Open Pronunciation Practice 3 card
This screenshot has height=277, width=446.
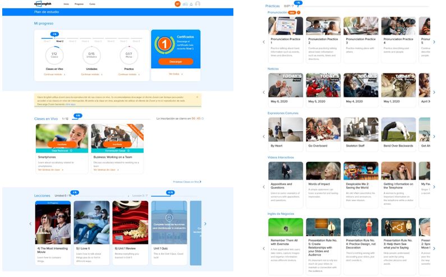361,40
